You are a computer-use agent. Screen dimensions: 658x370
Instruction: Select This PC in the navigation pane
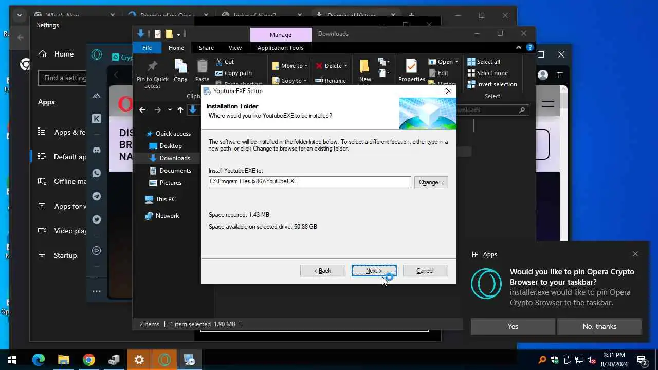[160, 199]
